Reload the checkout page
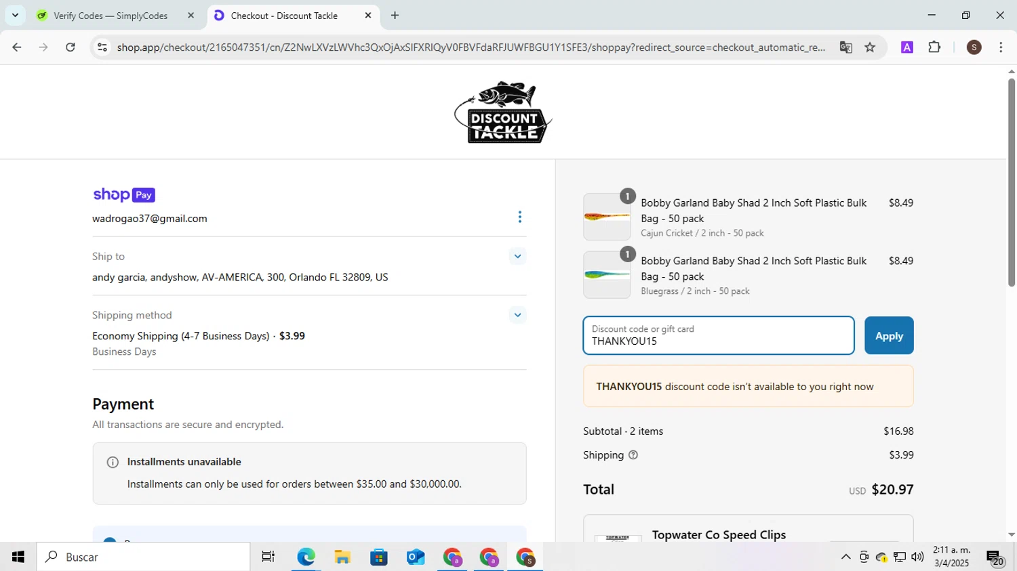 (x=71, y=47)
